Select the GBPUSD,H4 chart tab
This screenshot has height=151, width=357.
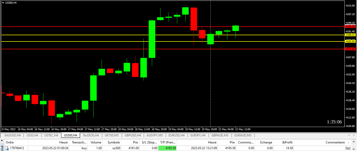133,135
